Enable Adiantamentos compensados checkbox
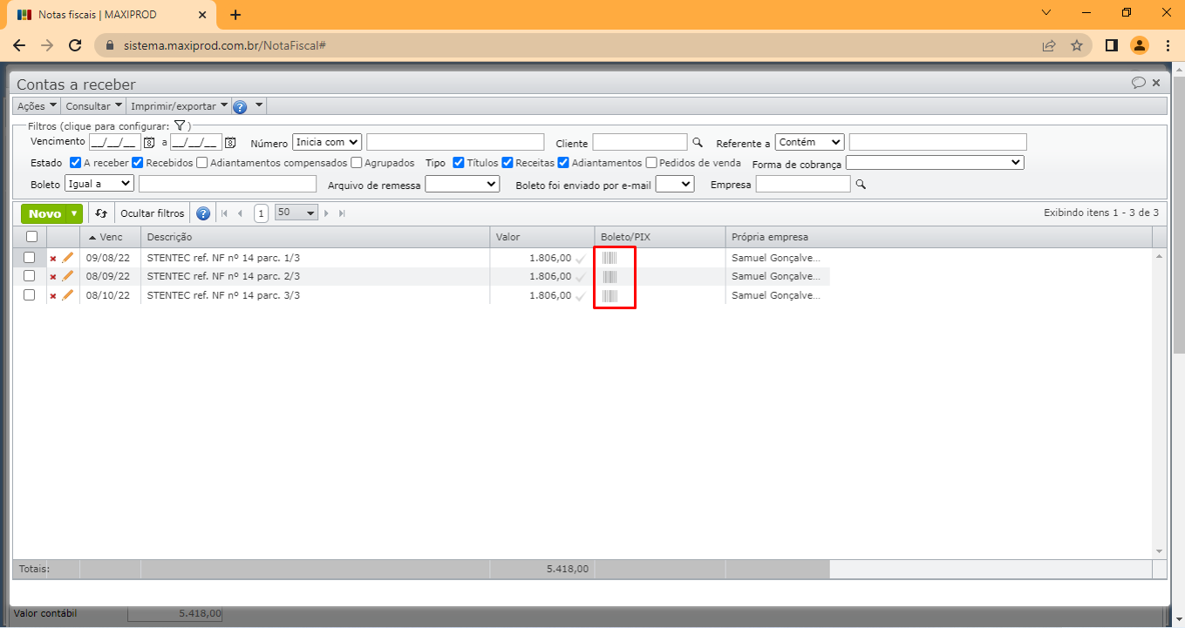Viewport: 1185px width, 628px height. tap(202, 163)
